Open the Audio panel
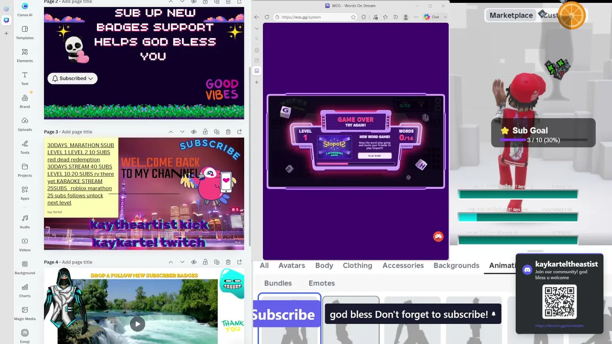Screen dimensions: 612x344 click(x=25, y=221)
